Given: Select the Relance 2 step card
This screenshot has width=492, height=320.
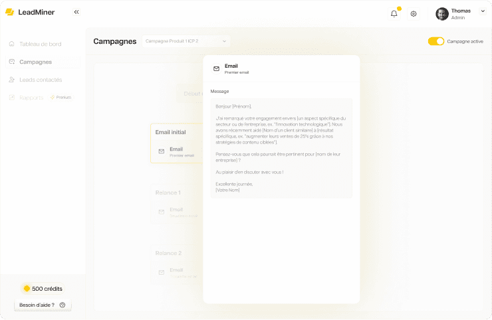Looking at the screenshot, I should pos(177,264).
